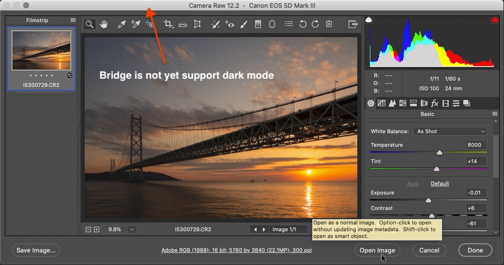Select the Zoom tool

click(x=90, y=24)
